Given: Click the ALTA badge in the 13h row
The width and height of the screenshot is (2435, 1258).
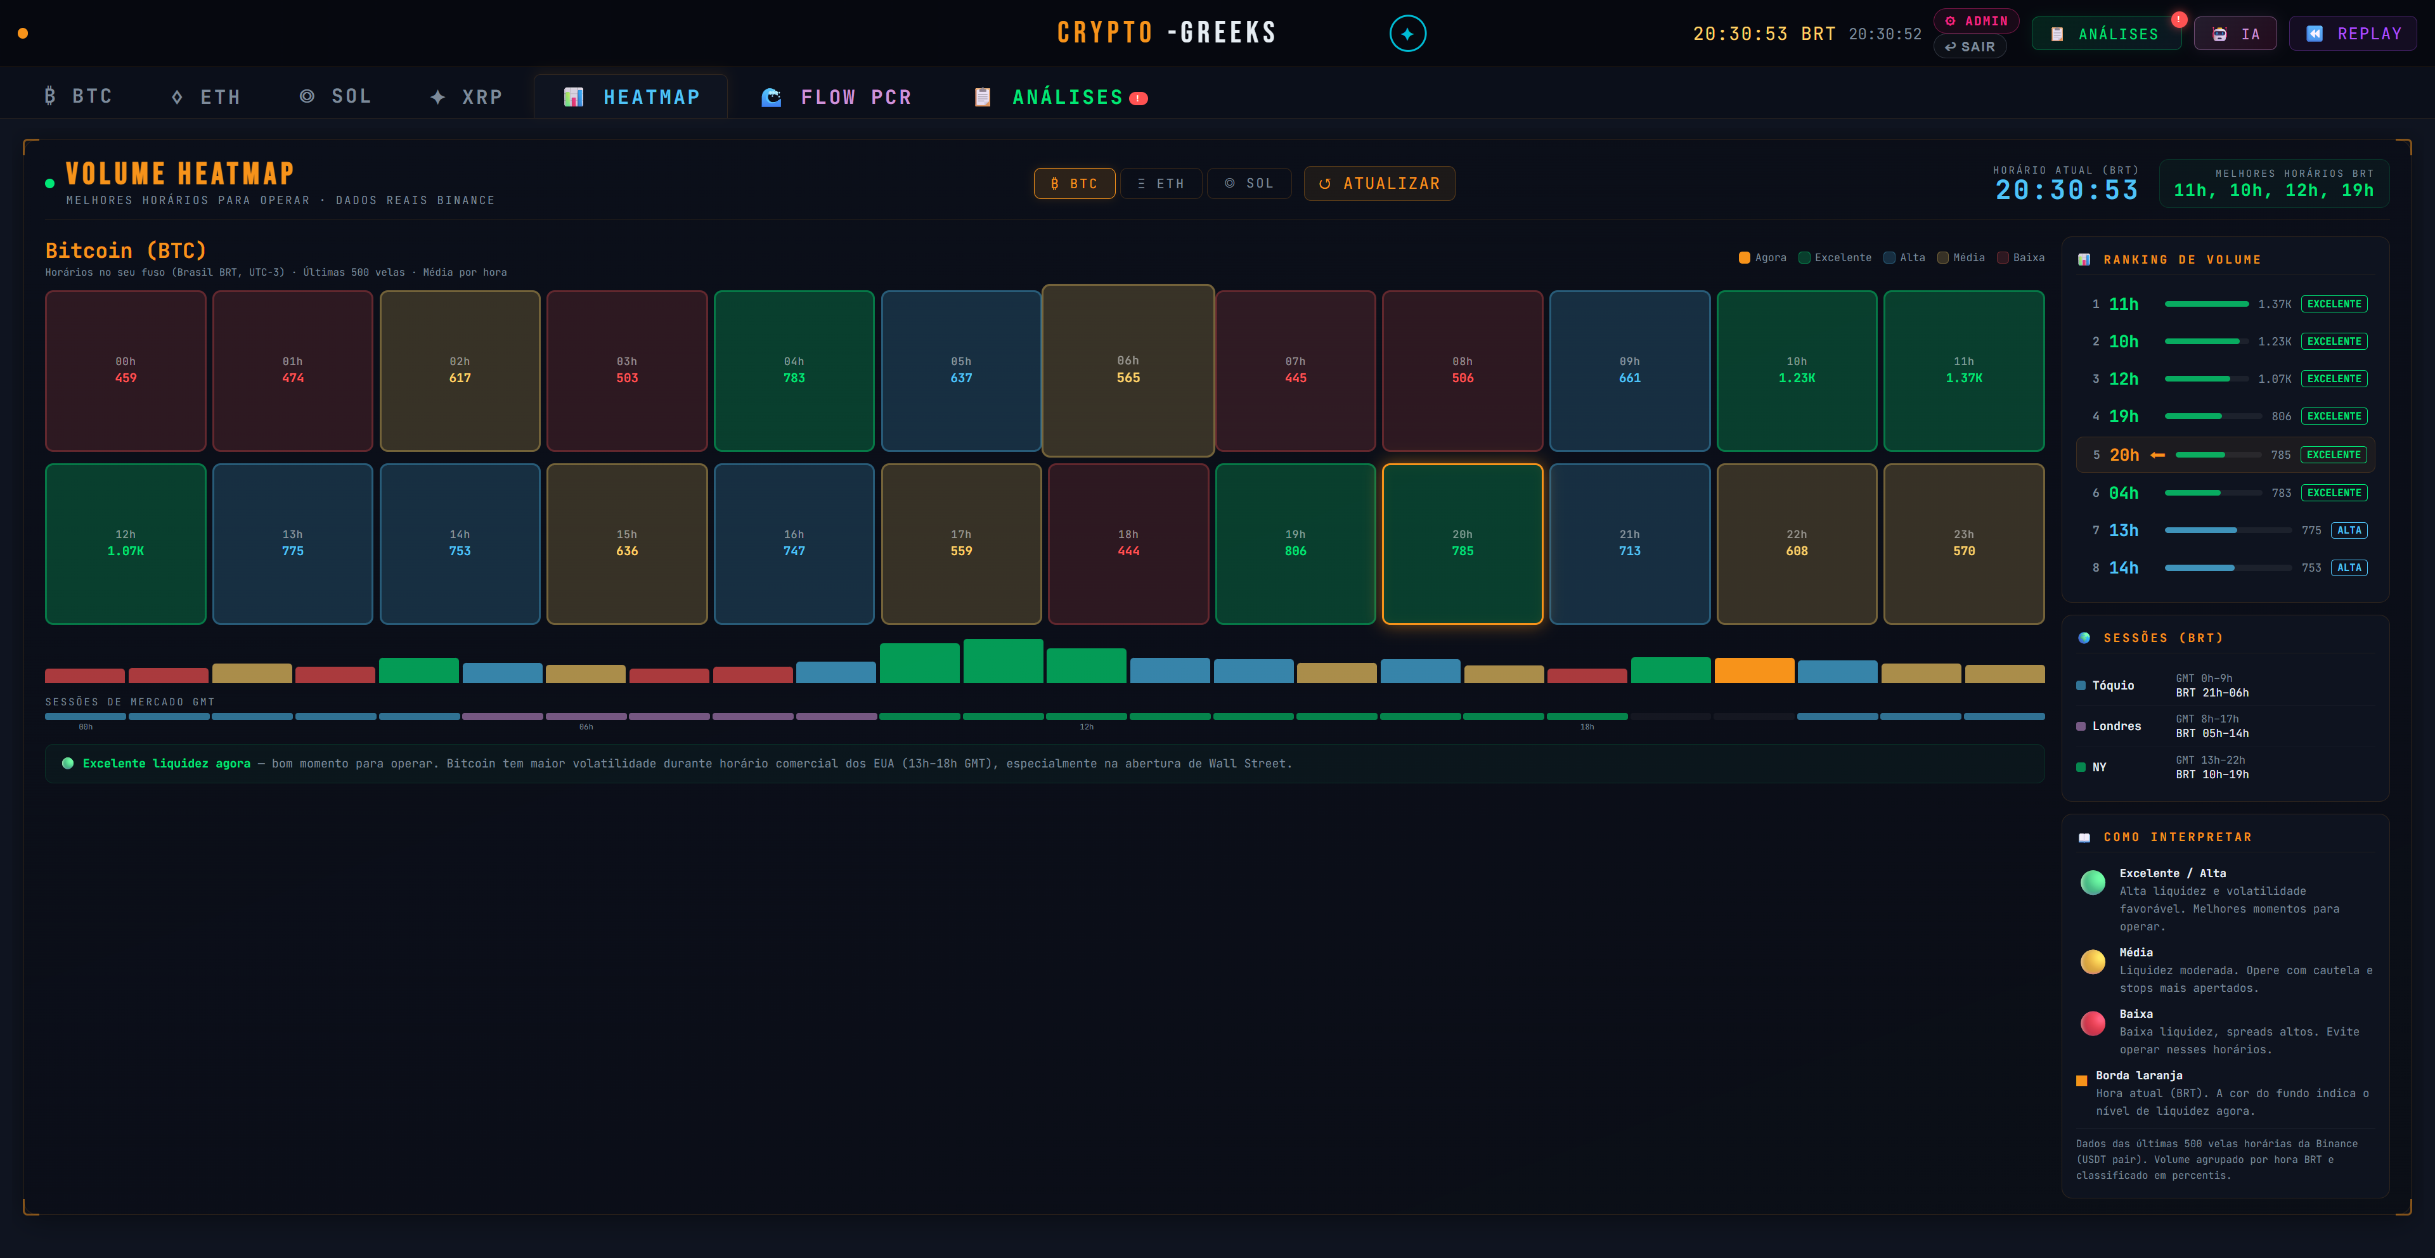Looking at the screenshot, I should (x=2349, y=530).
